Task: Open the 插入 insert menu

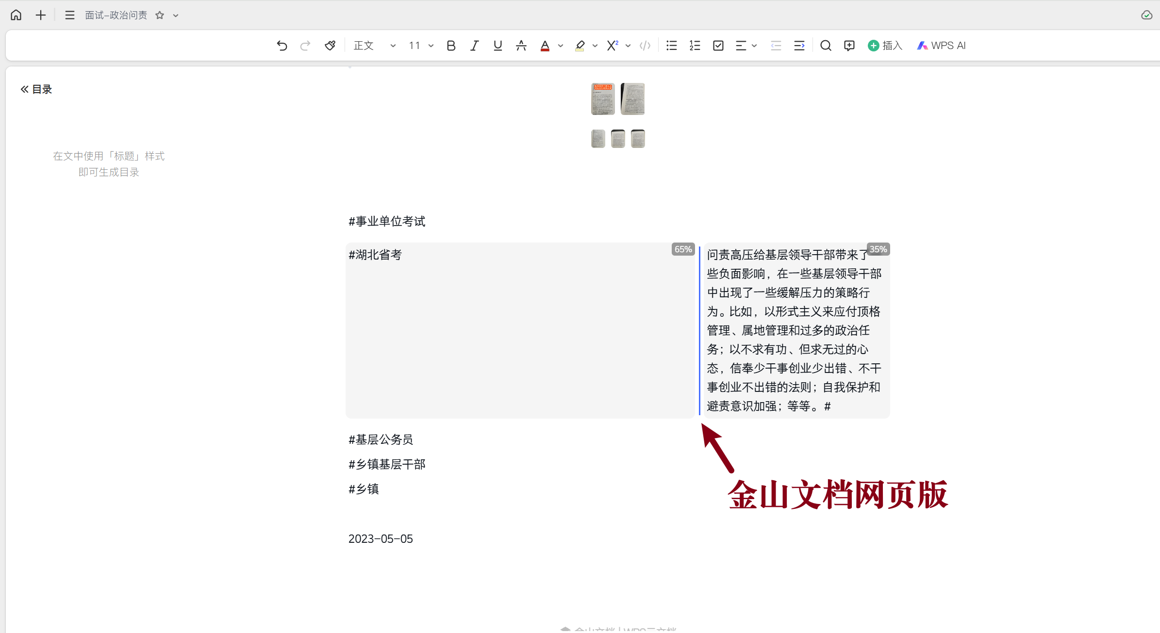Action: (885, 46)
